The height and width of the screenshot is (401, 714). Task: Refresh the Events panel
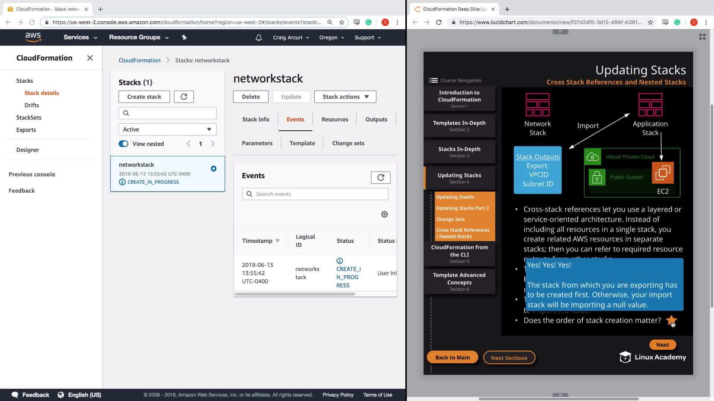click(380, 177)
